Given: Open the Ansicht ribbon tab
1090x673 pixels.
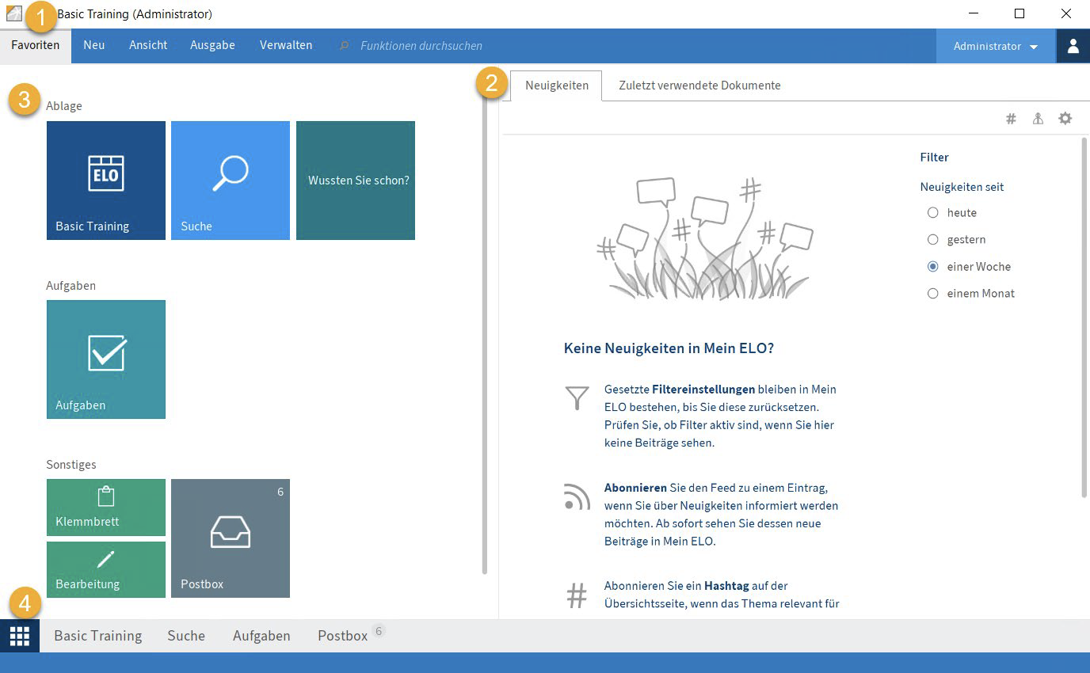Looking at the screenshot, I should (148, 46).
